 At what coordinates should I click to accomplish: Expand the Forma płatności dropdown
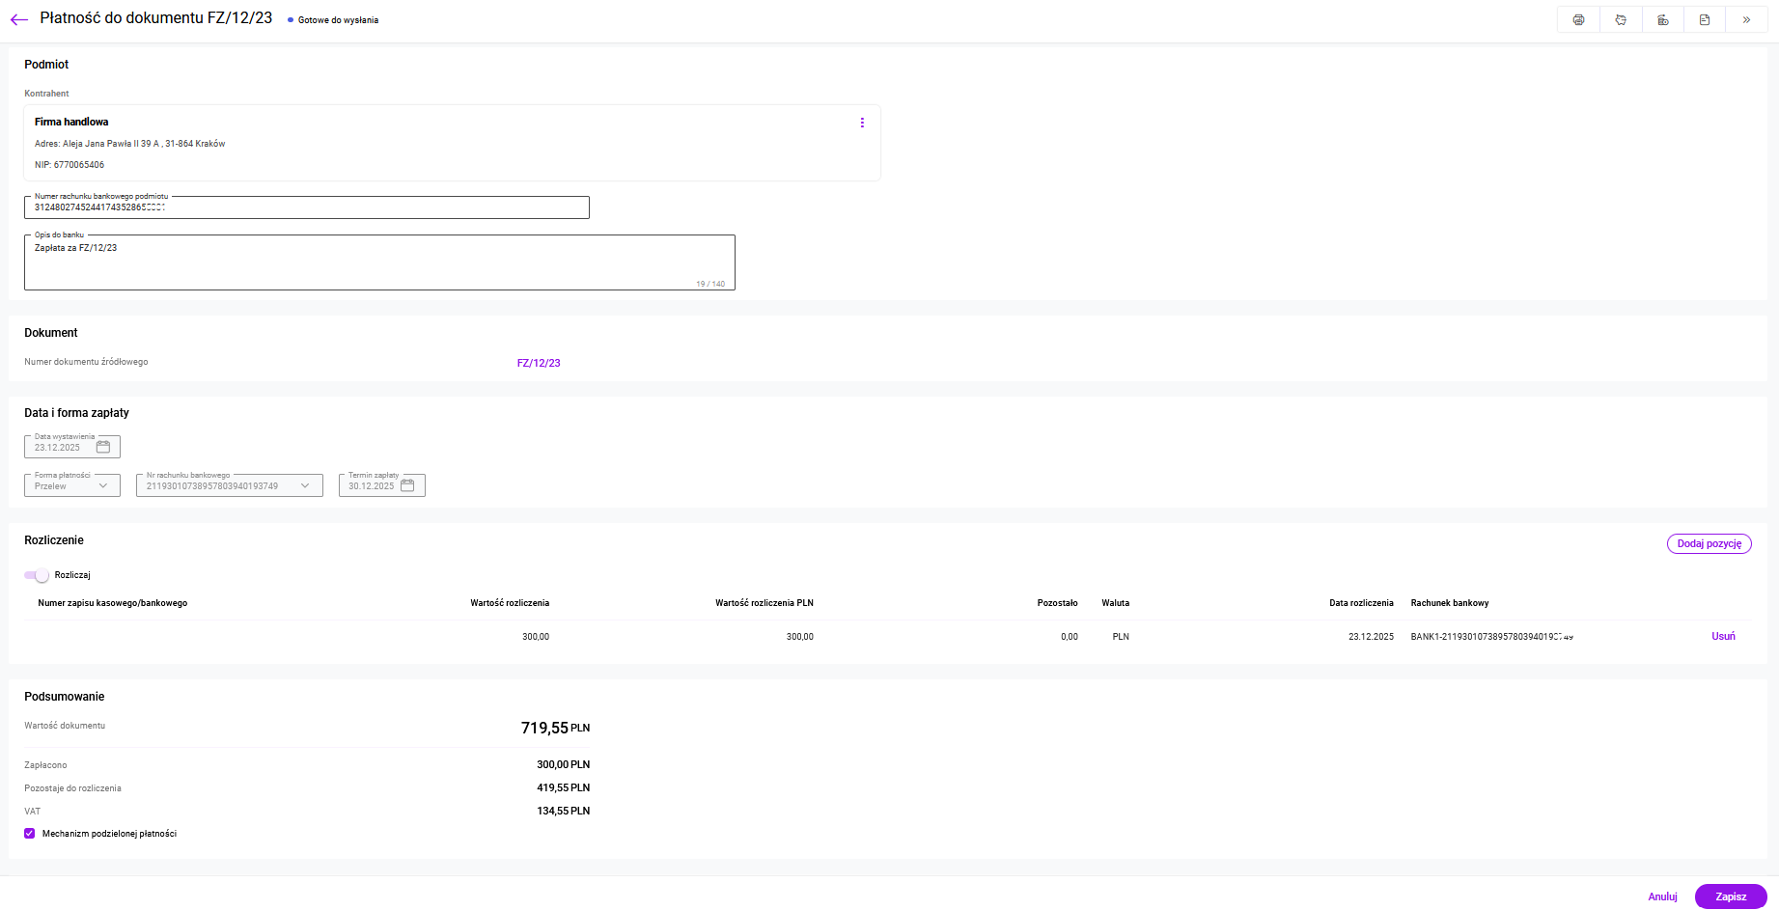(x=72, y=485)
